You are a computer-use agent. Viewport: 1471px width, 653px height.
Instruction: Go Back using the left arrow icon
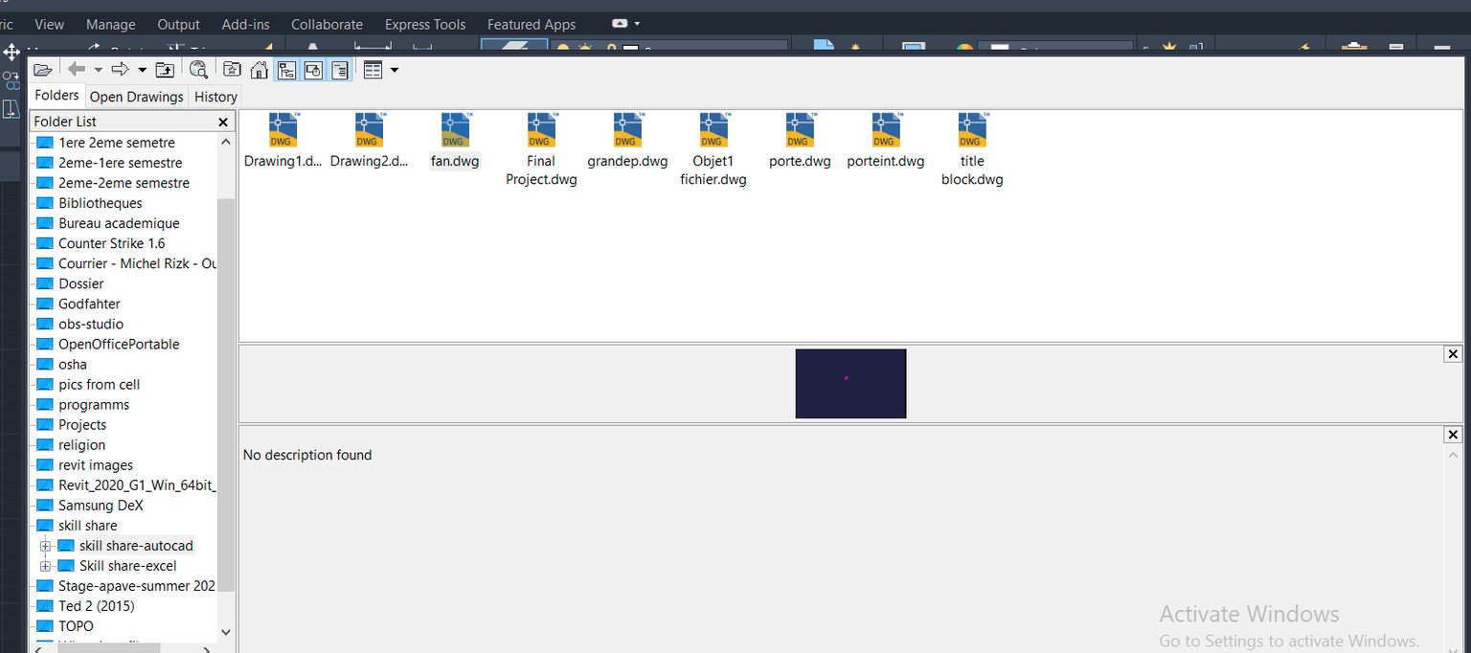point(77,69)
